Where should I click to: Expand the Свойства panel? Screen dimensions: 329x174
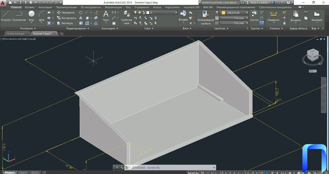(x=221, y=28)
